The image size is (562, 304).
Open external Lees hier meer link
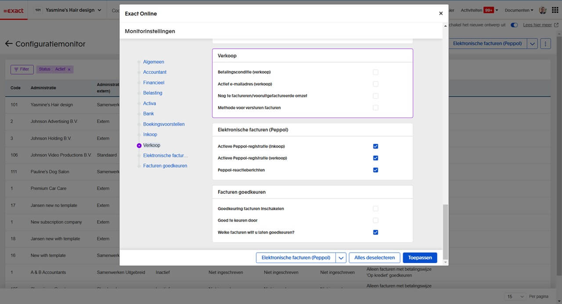[540, 25]
